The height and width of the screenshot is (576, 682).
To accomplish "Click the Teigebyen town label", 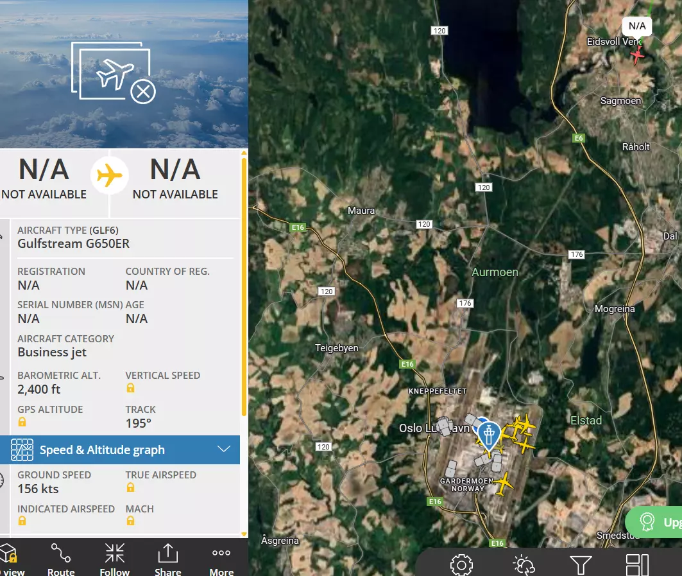I will [x=337, y=348].
